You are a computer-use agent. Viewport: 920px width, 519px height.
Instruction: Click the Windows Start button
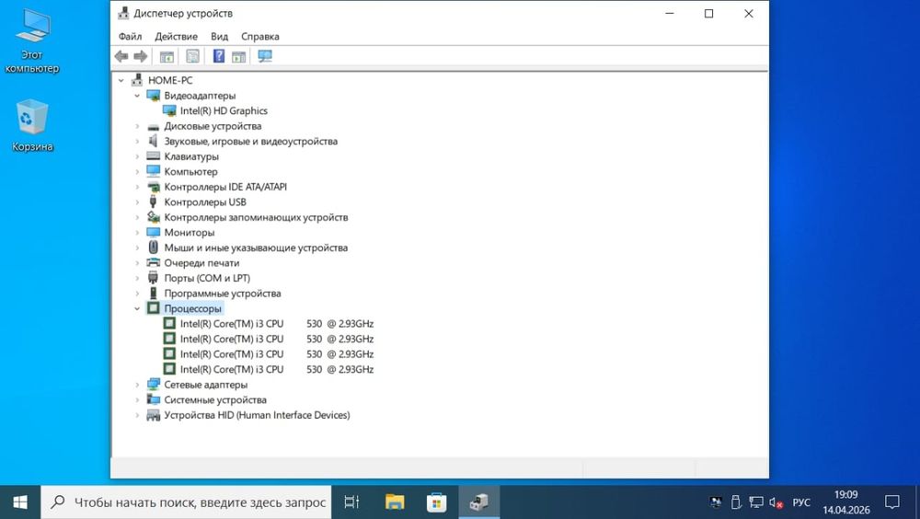20,502
